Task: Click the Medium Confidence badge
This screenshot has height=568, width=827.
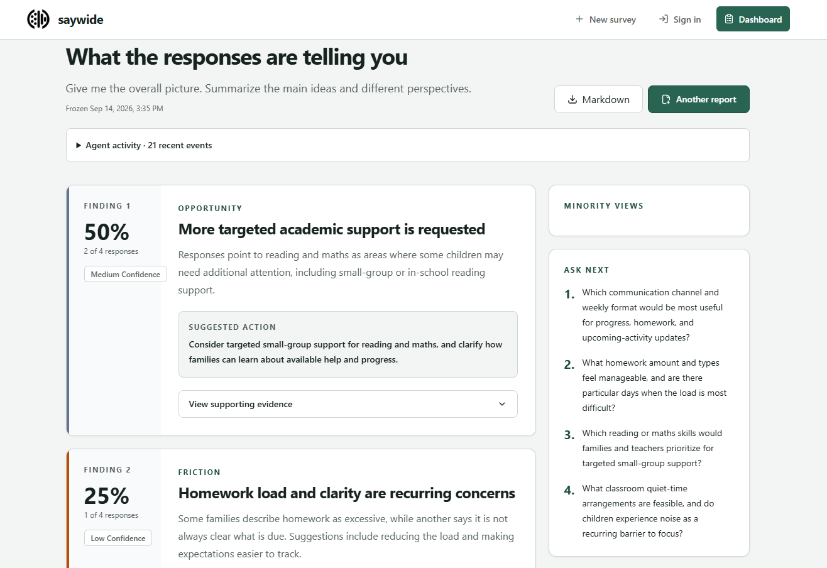Action: coord(126,274)
